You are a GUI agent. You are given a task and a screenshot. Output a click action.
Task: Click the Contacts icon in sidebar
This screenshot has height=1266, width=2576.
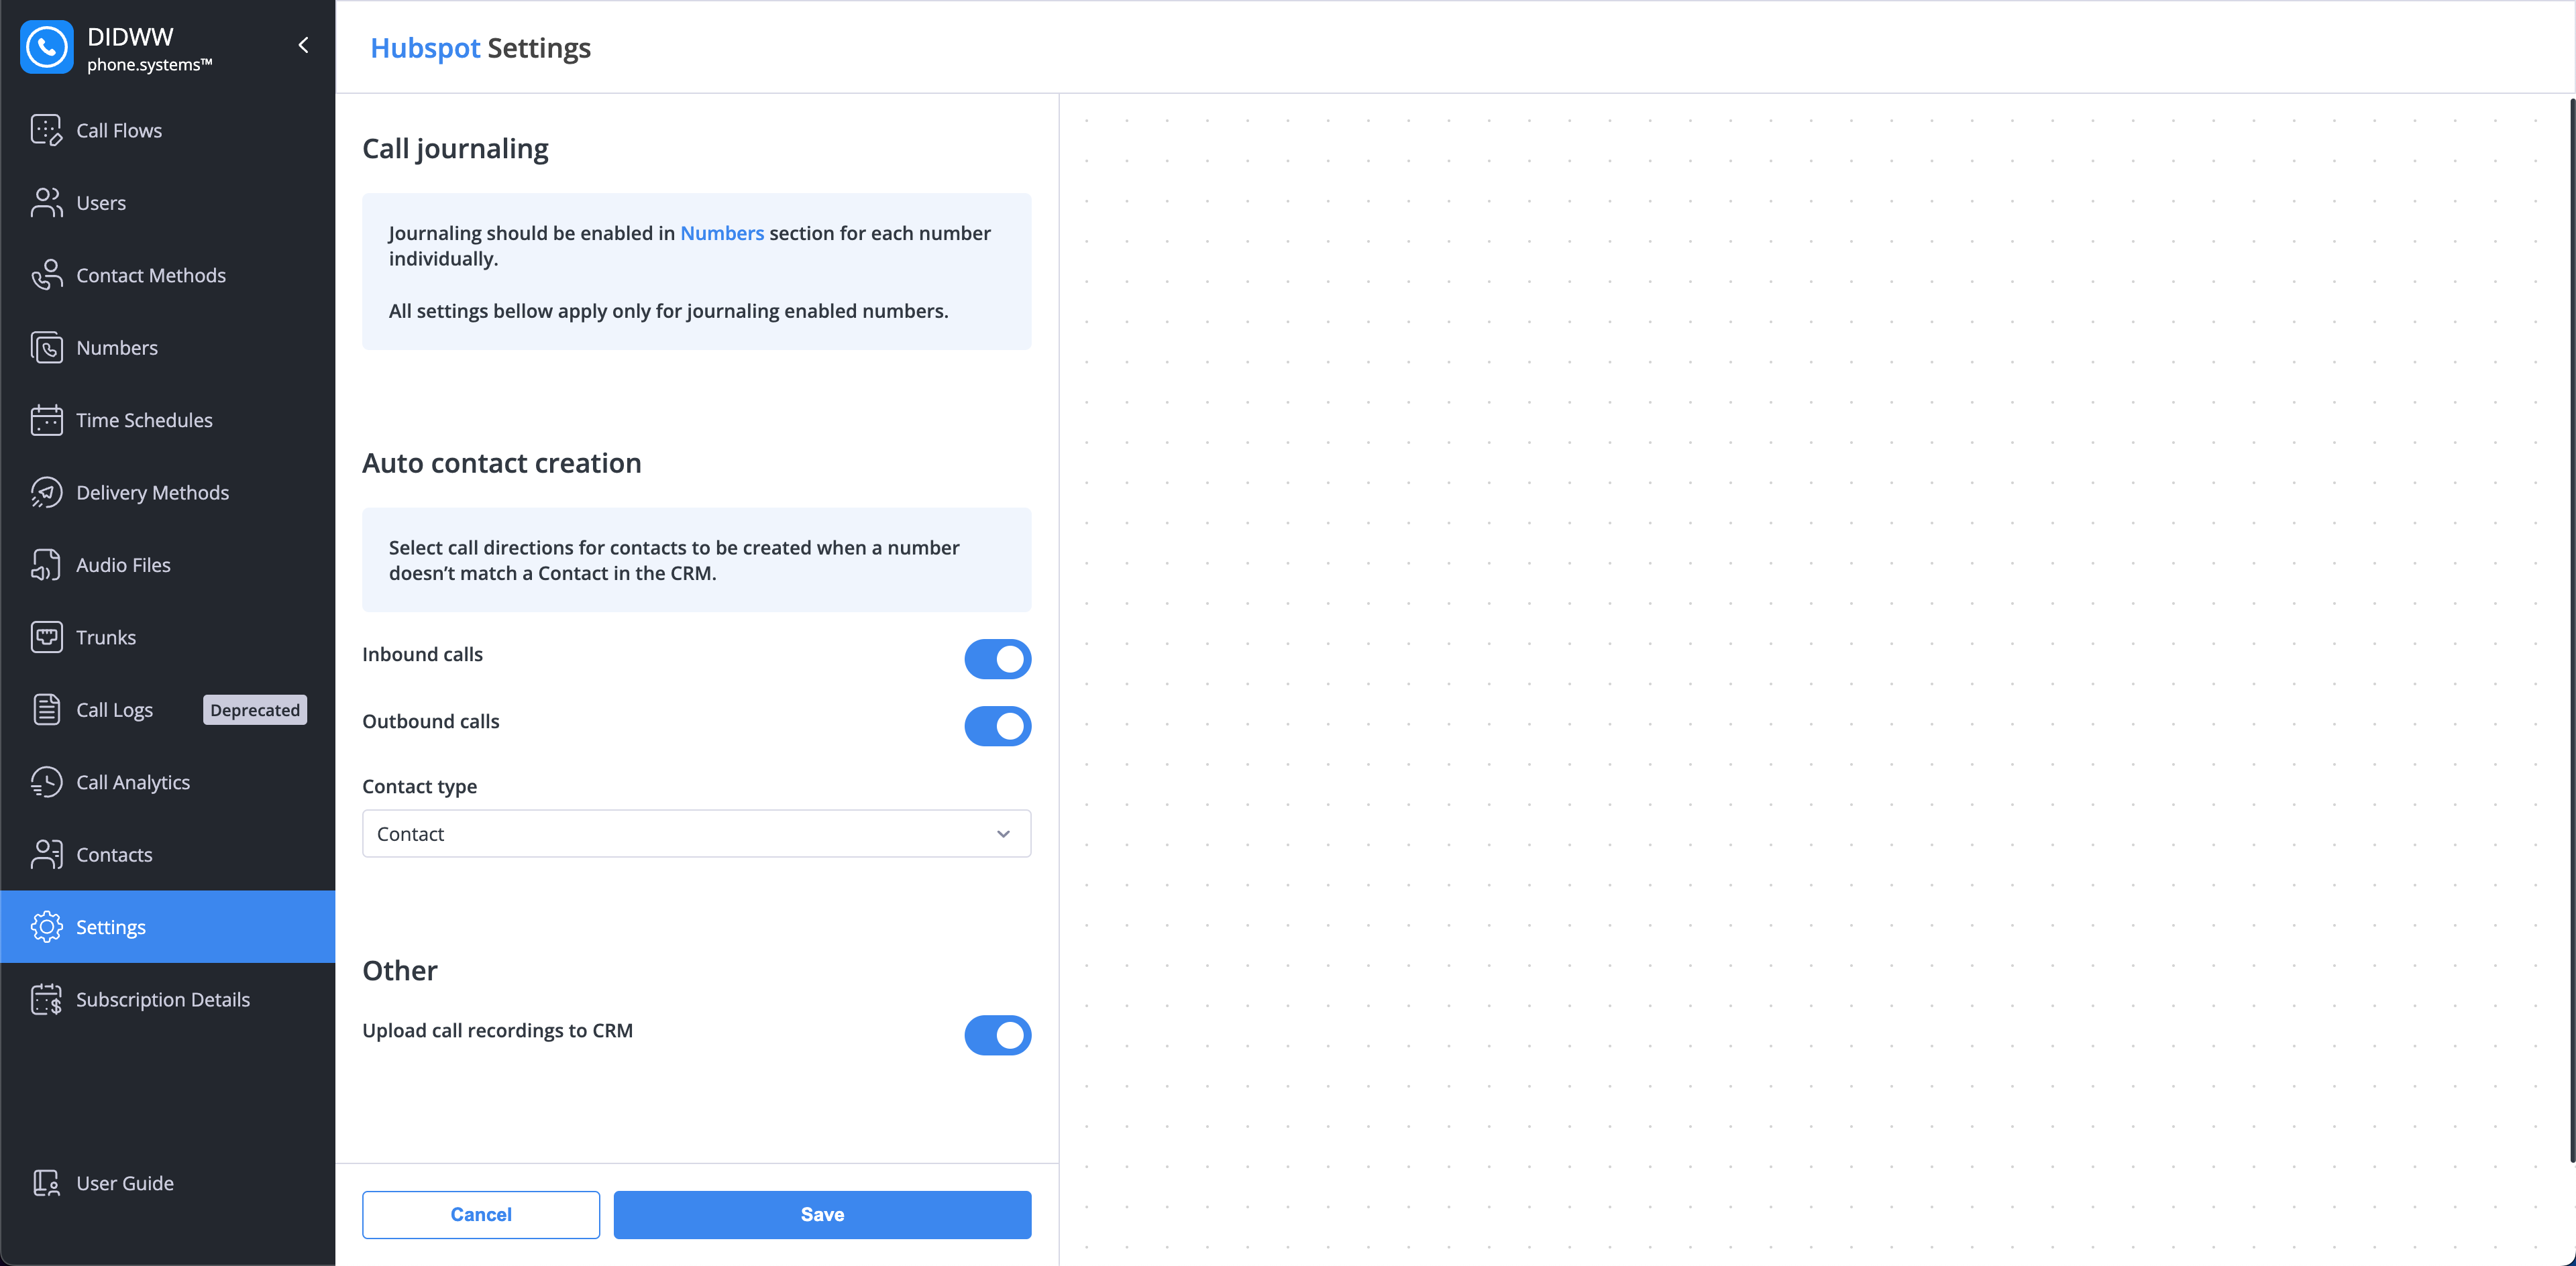[x=46, y=854]
